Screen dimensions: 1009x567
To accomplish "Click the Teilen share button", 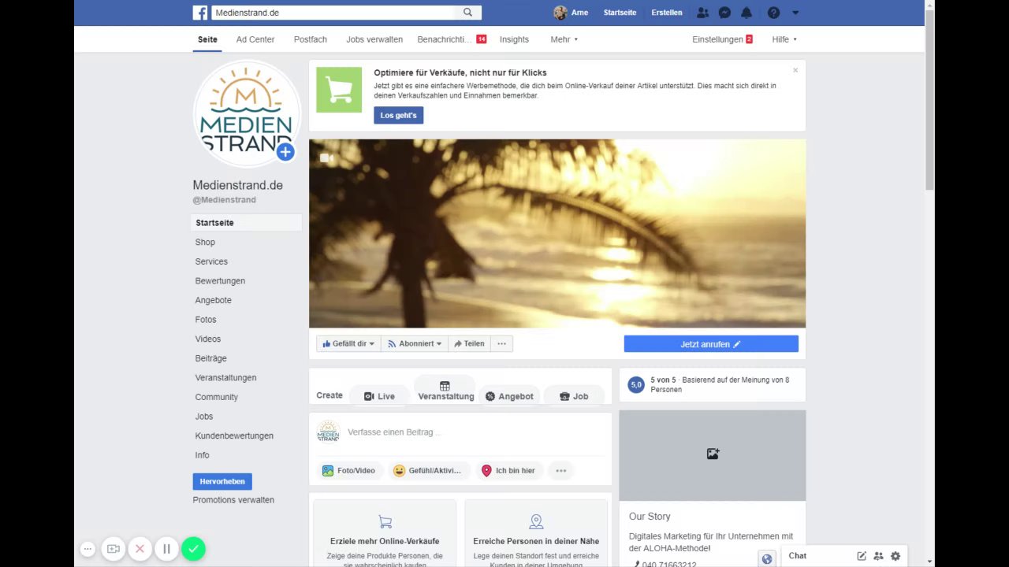I will [469, 344].
